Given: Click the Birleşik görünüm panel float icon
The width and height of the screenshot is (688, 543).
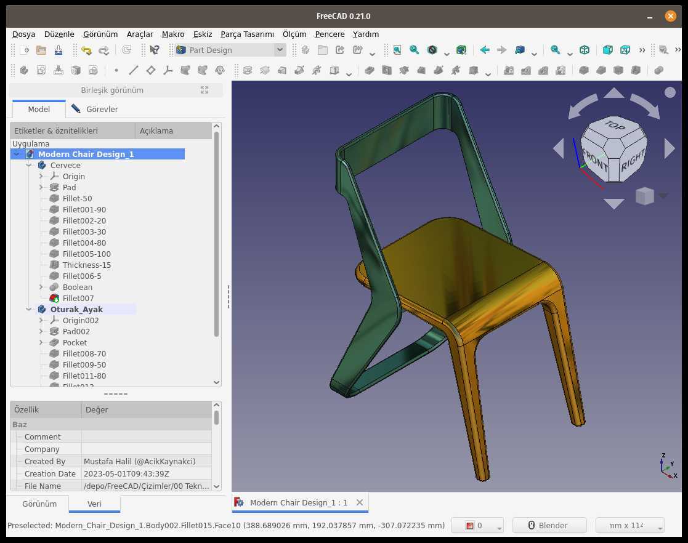Looking at the screenshot, I should (204, 90).
